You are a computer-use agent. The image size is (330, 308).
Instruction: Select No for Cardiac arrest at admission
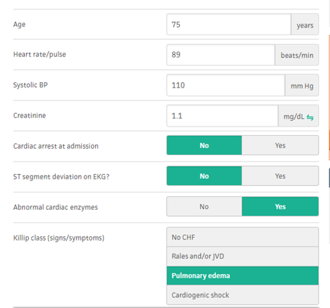click(x=204, y=145)
